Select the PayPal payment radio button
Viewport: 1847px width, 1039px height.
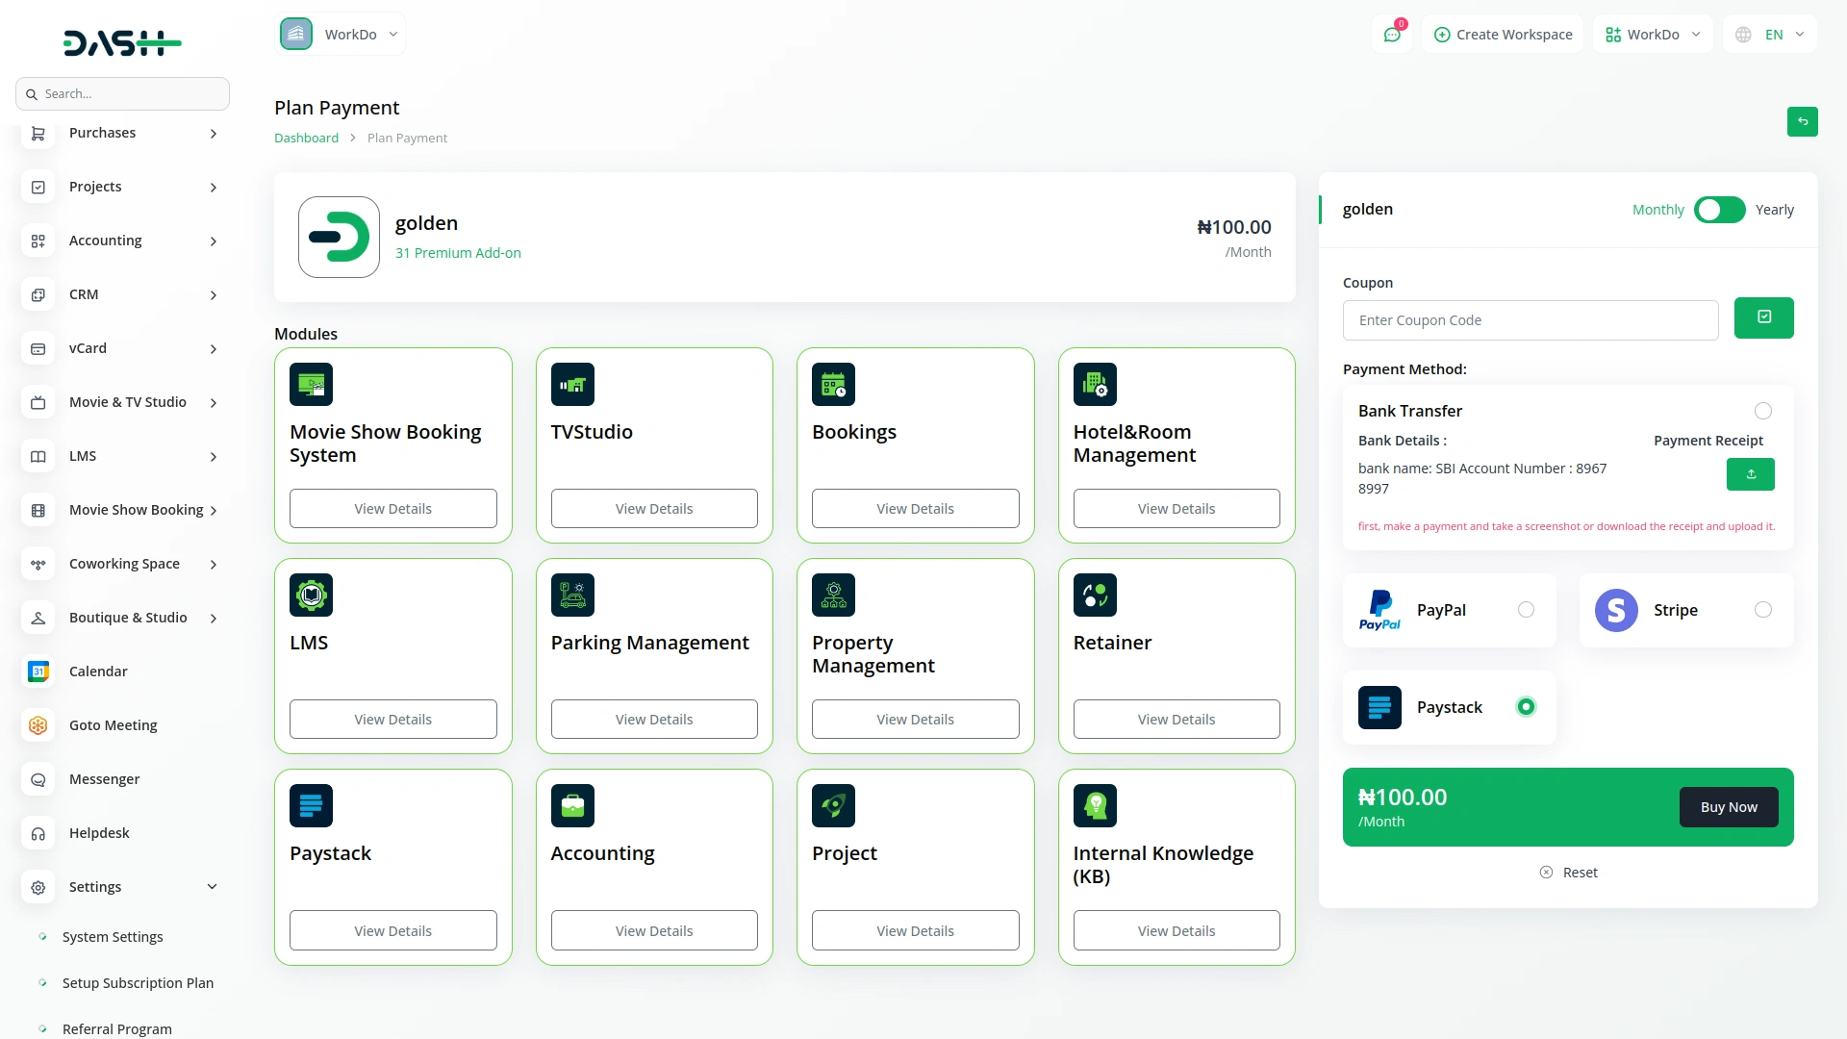1526,609
